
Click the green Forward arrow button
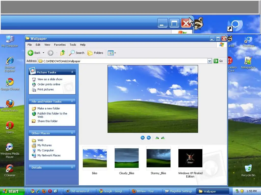tap(50, 53)
